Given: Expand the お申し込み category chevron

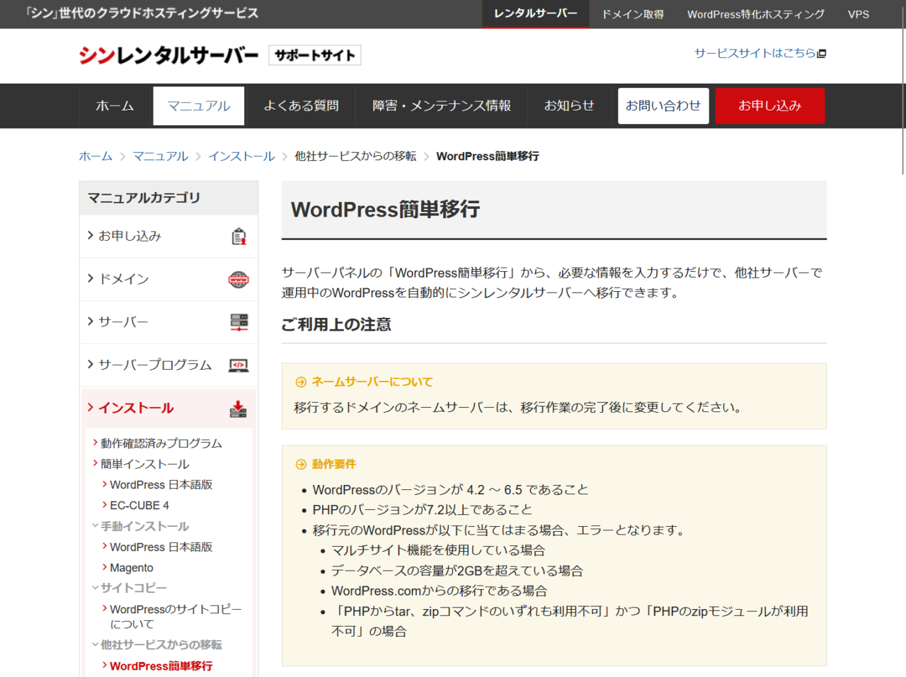Looking at the screenshot, I should 91,235.
